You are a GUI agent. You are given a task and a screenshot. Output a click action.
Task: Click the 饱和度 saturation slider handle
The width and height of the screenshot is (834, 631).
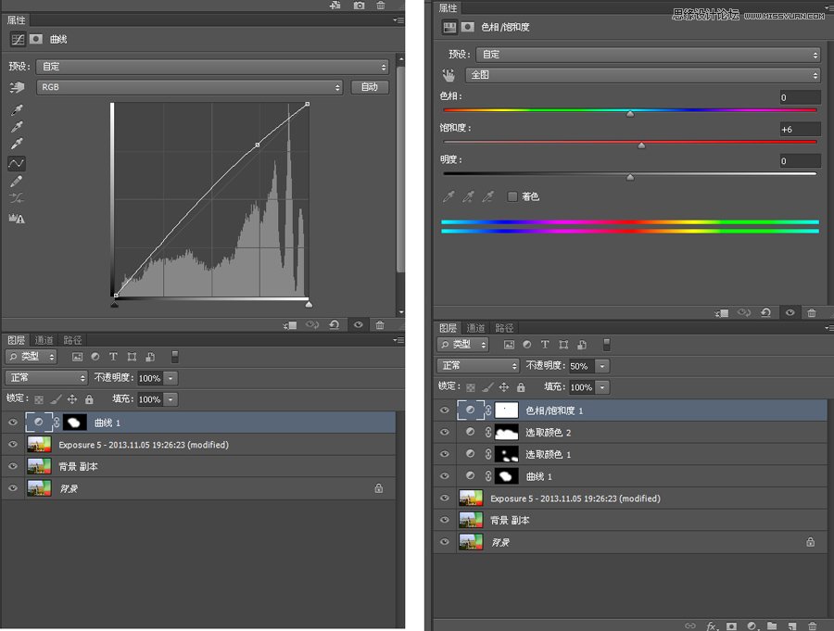pyautogui.click(x=641, y=145)
